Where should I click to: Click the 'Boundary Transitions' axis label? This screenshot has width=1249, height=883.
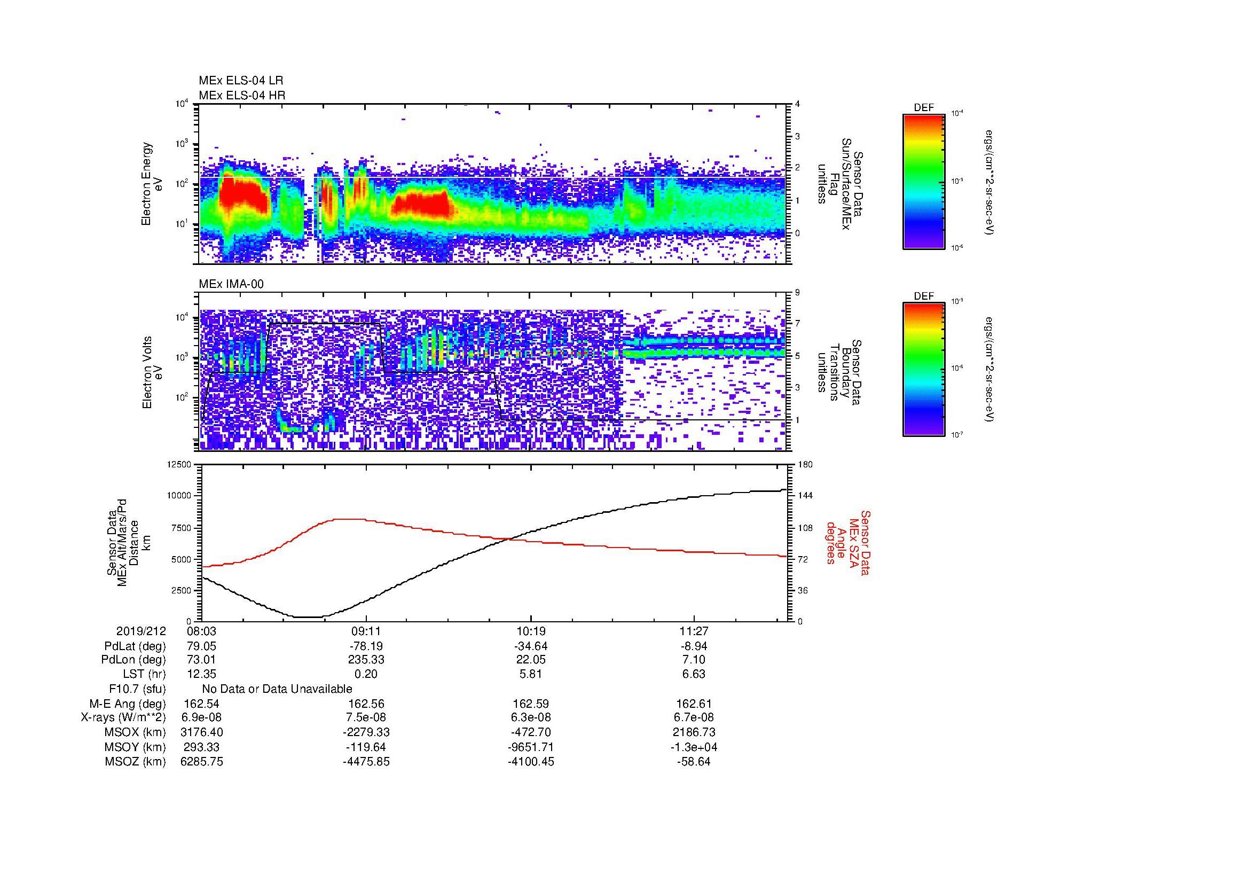coord(840,372)
